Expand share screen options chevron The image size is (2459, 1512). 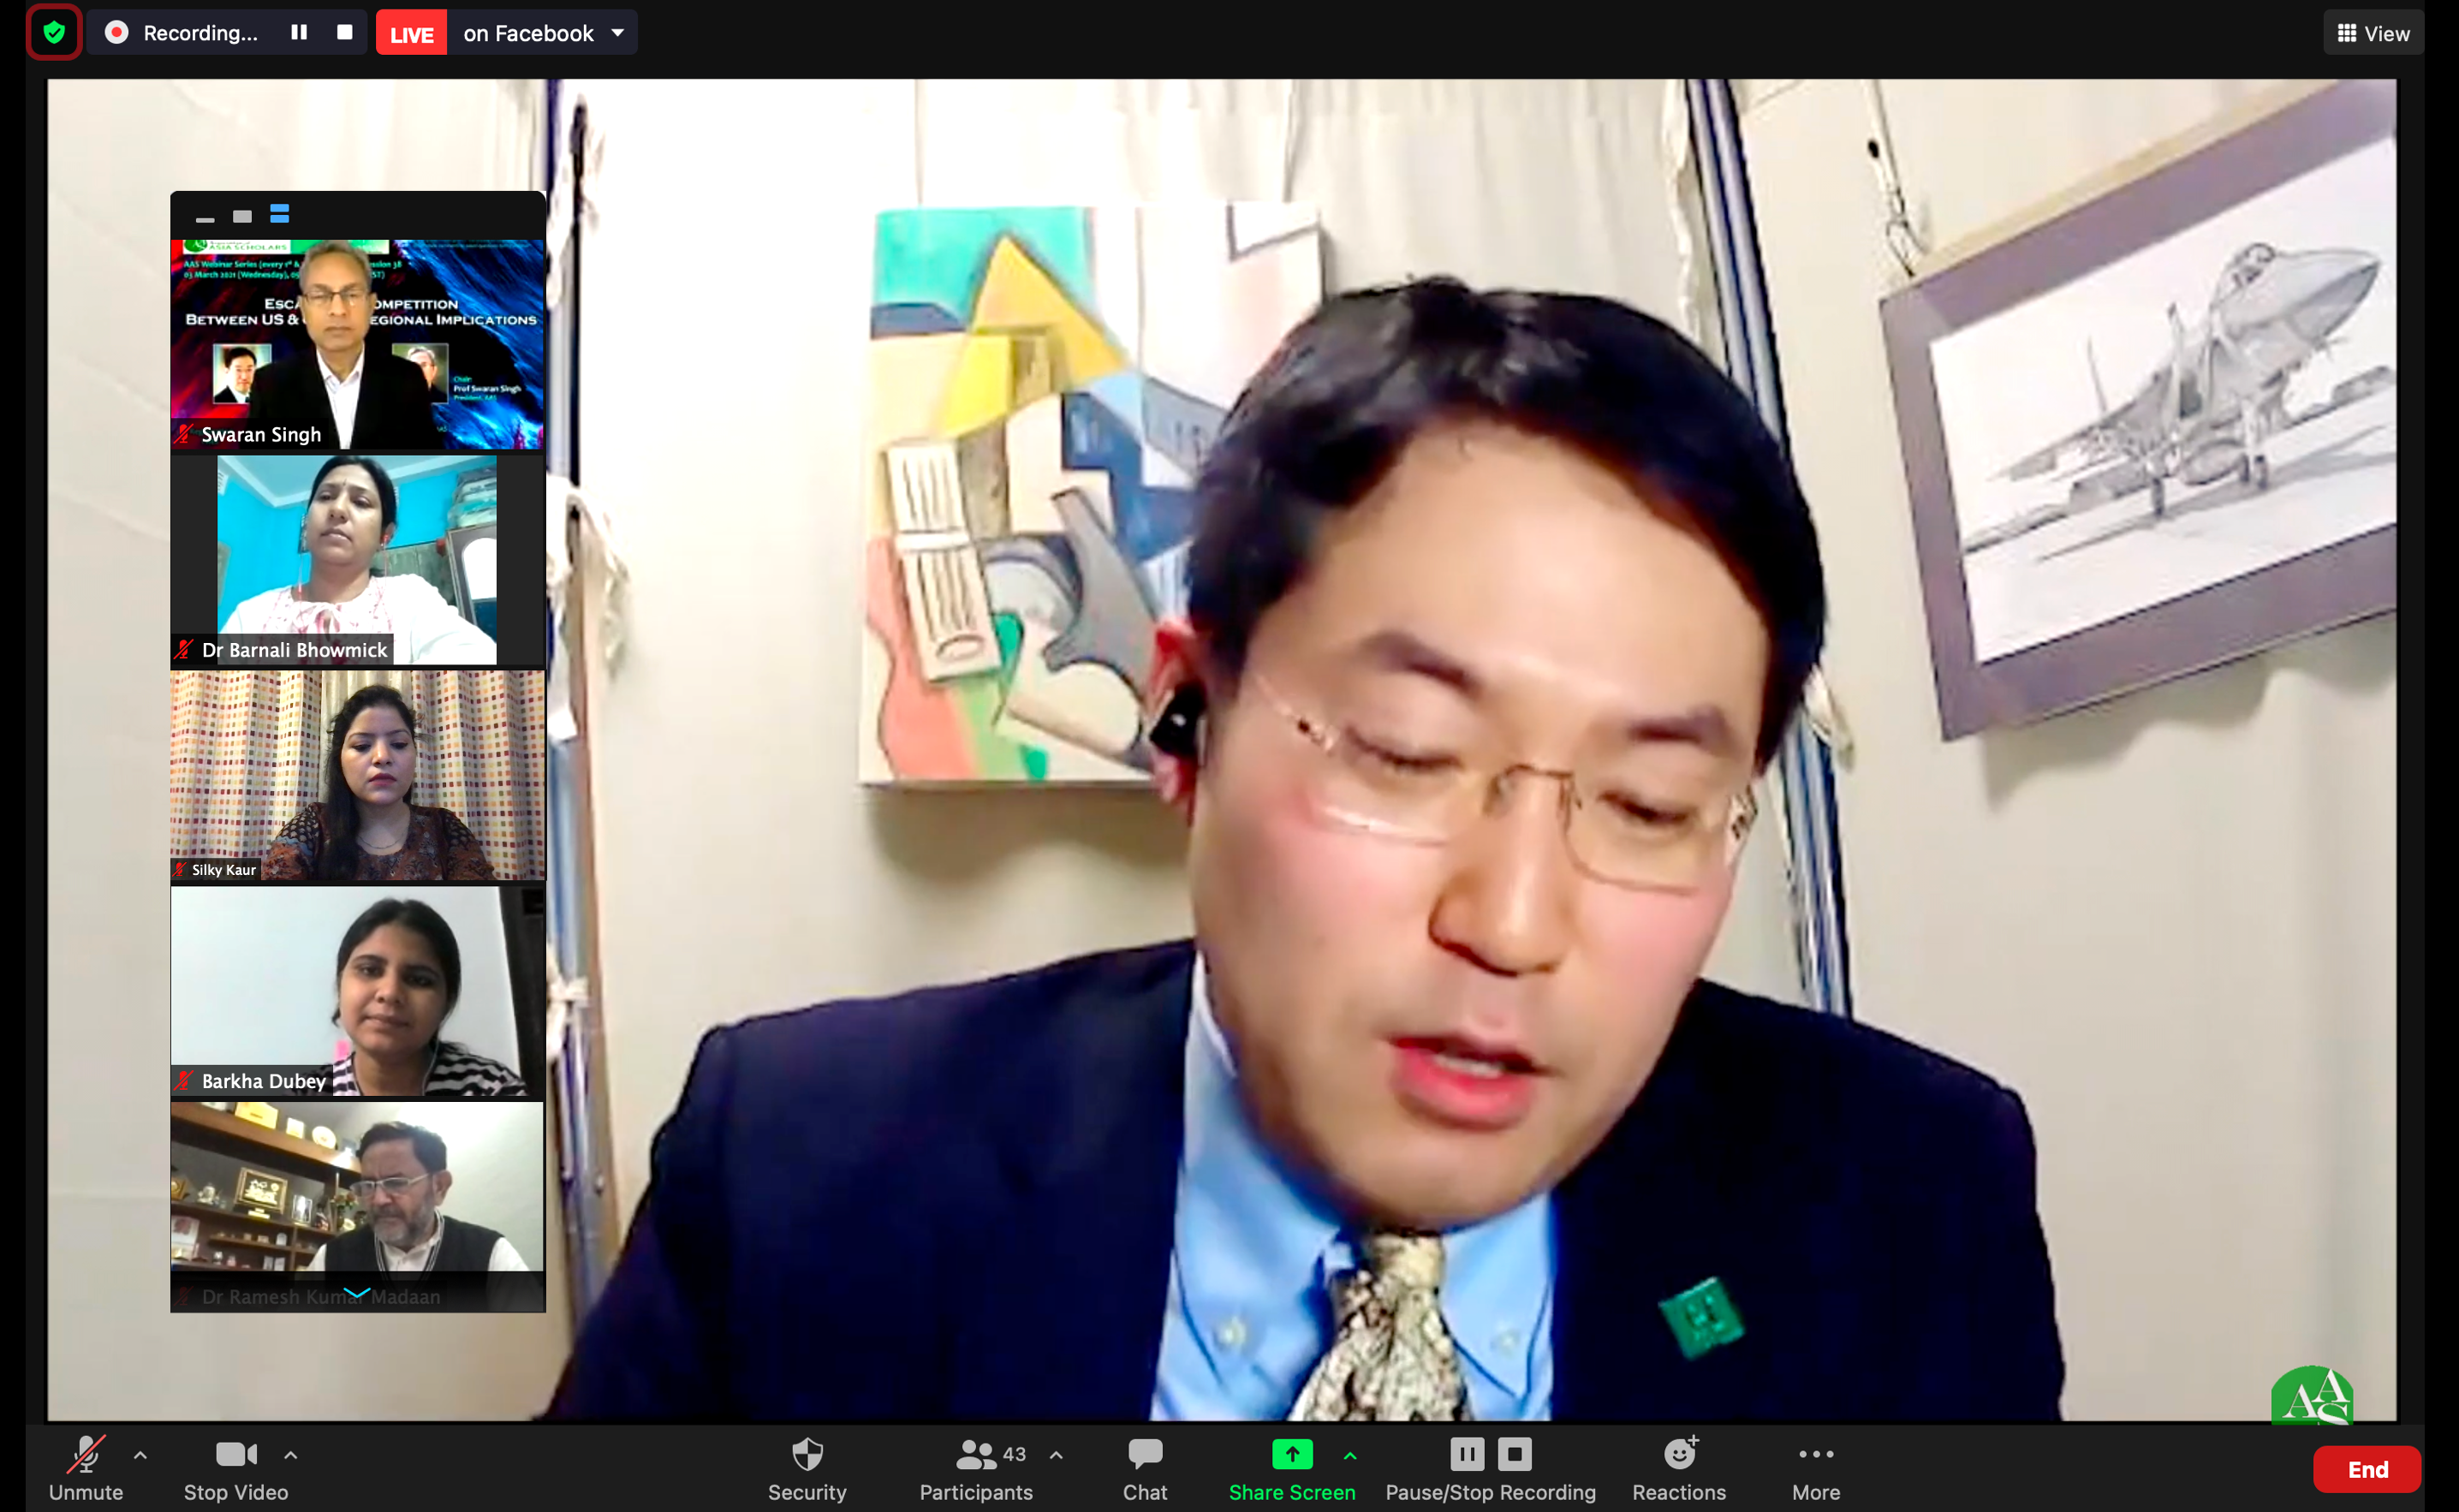1350,1456
